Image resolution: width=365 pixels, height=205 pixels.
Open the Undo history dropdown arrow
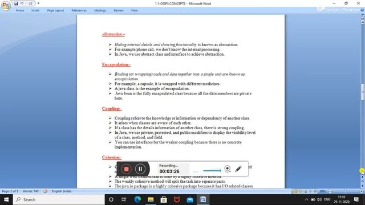(x=26, y=3)
